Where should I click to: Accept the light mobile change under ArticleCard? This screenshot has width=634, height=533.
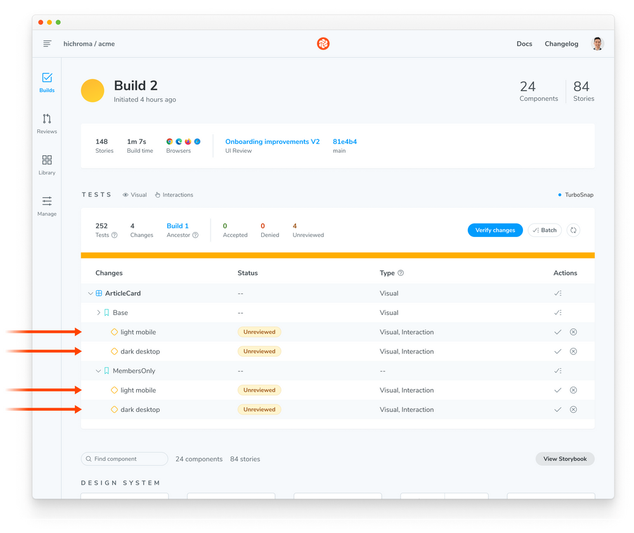[x=557, y=331]
